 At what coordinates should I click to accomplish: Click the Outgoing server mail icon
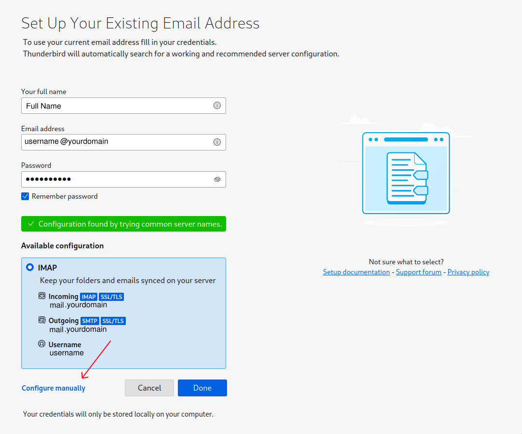click(42, 320)
